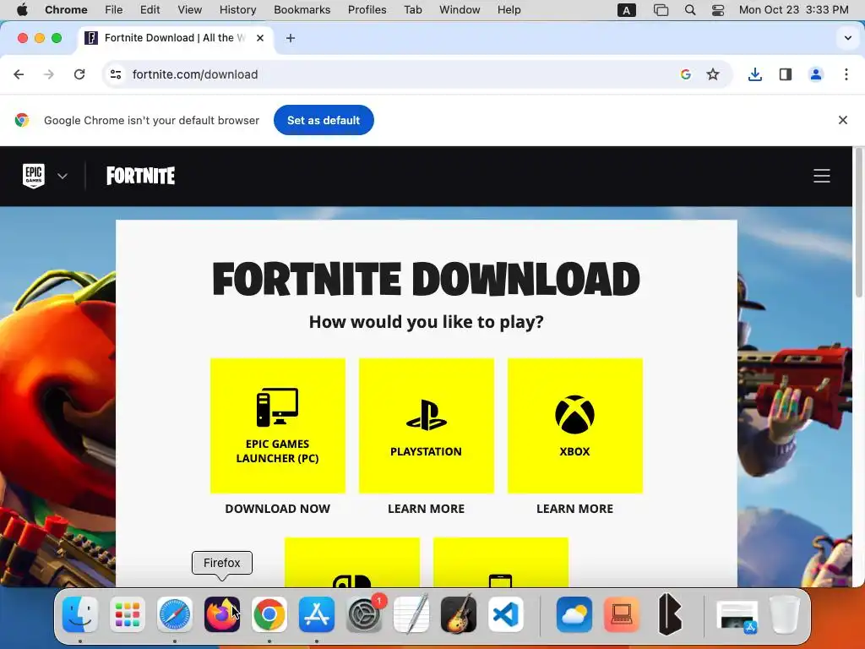
Task: Open Safari from the Dock
Action: click(174, 614)
